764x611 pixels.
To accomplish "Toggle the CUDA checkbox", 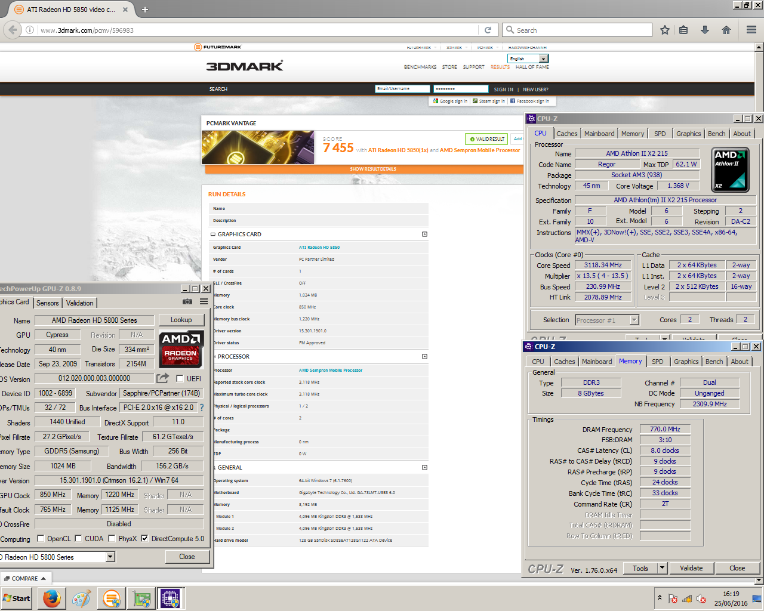I will point(78,538).
